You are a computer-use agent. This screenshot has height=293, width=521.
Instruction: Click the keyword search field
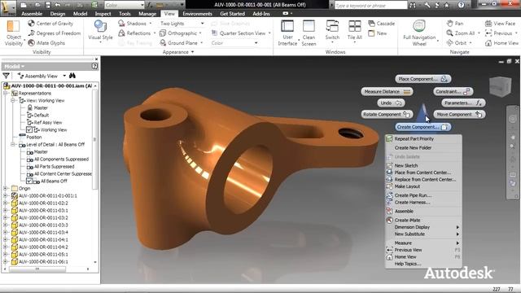pos(370,6)
